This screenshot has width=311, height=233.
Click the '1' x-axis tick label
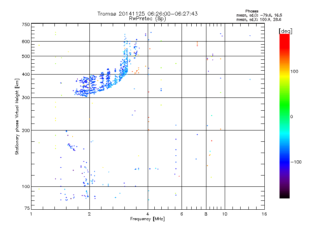[x=31, y=214]
